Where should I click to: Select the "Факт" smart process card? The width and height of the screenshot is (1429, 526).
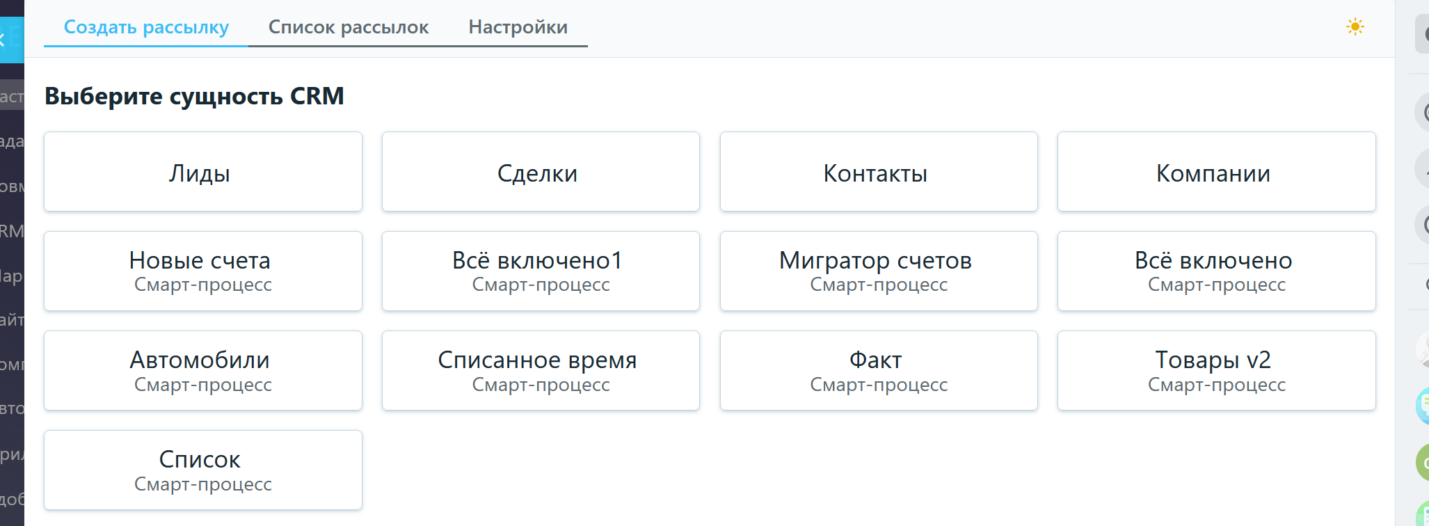(x=879, y=371)
